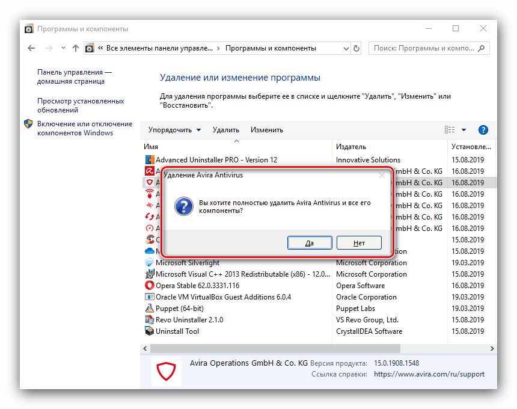Open the Упорядочить dropdown menu
This screenshot has width=517, height=409.
pos(174,130)
